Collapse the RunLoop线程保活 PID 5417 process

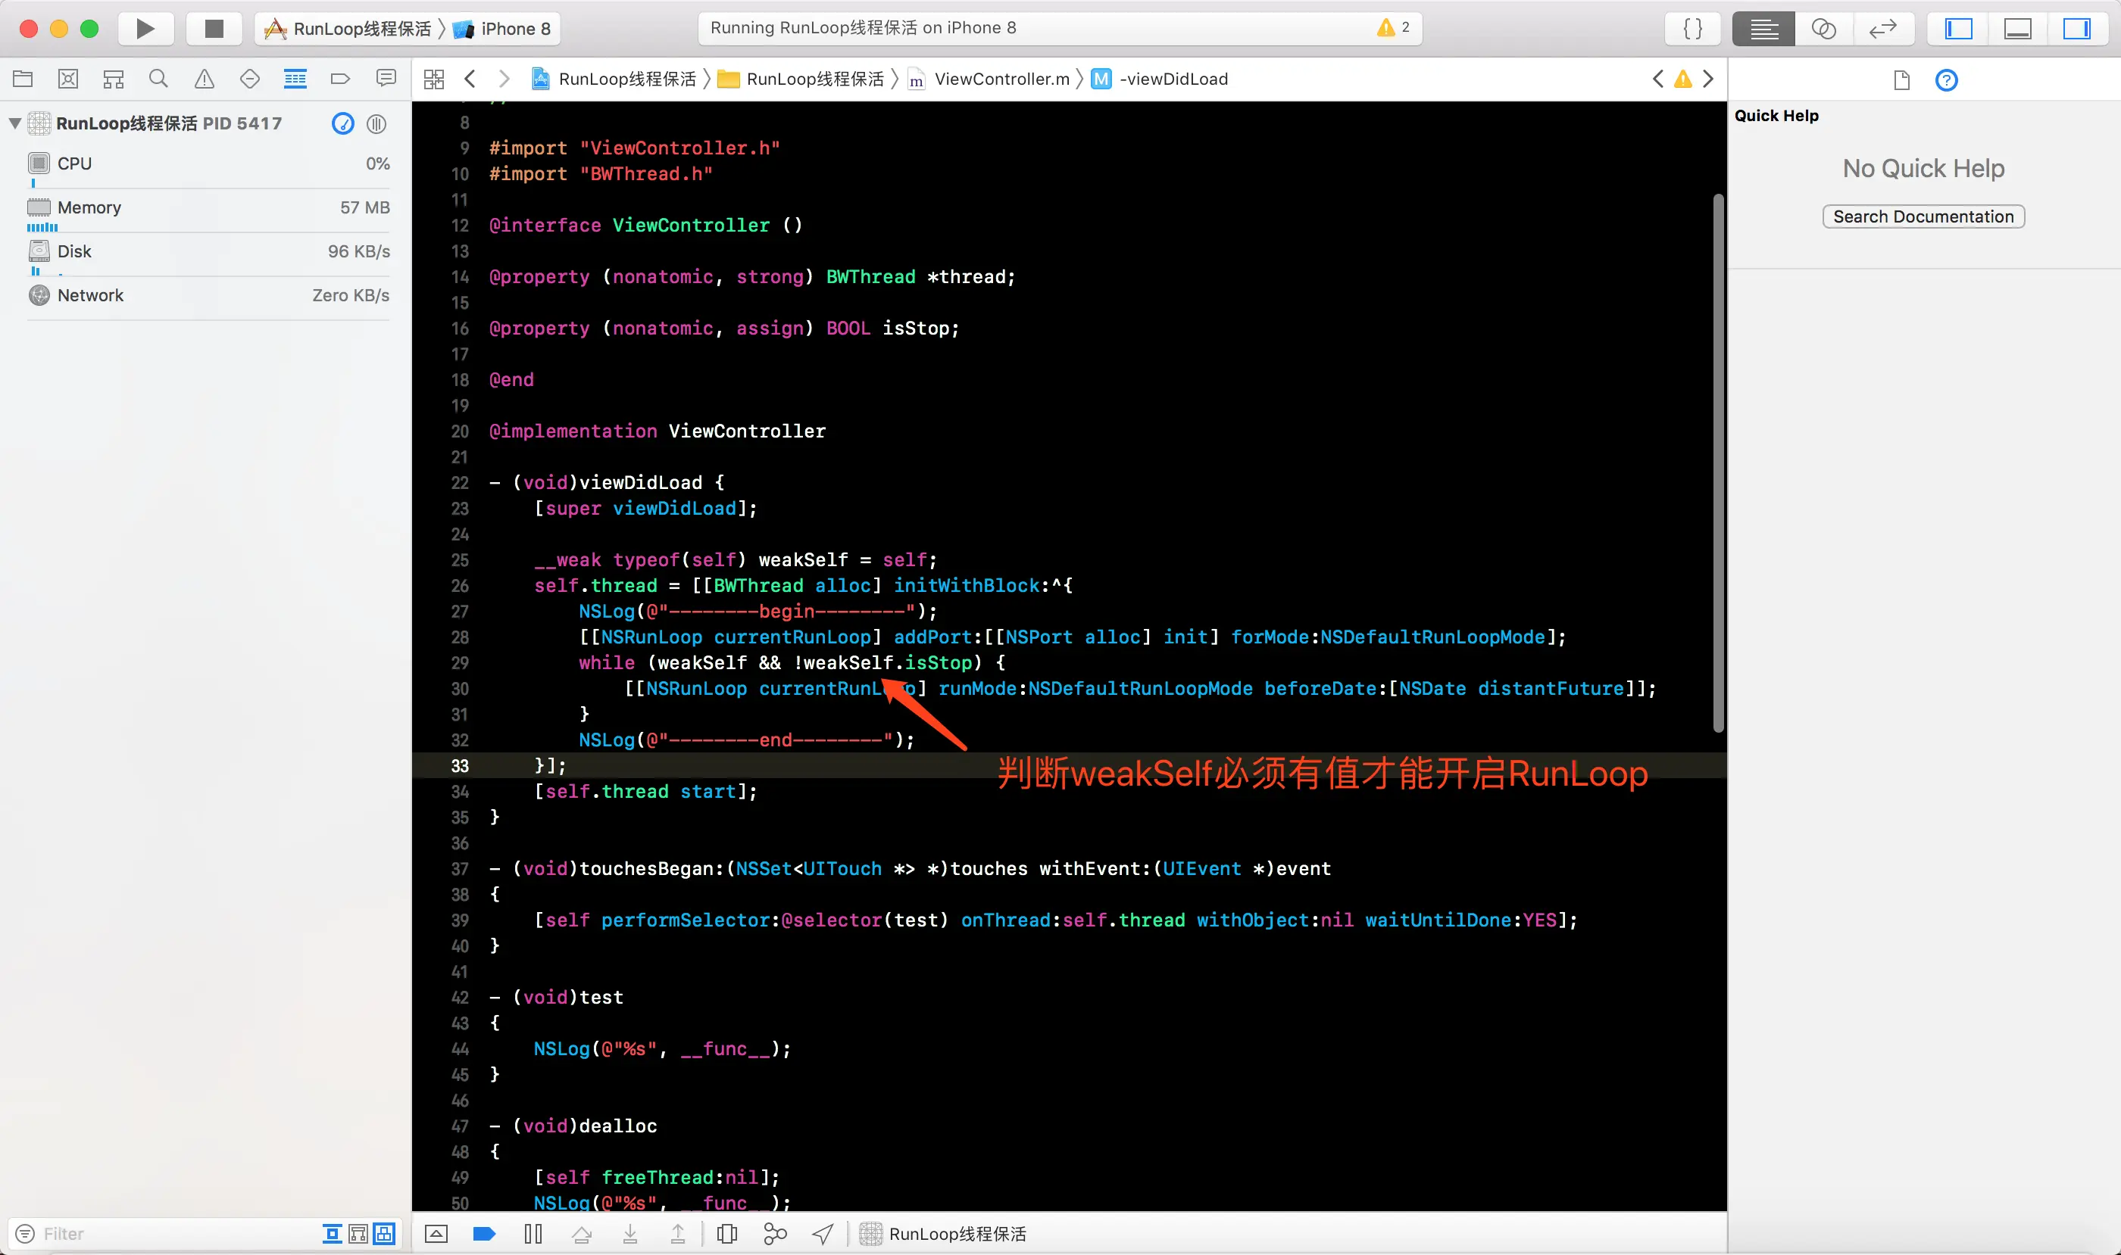pos(15,123)
